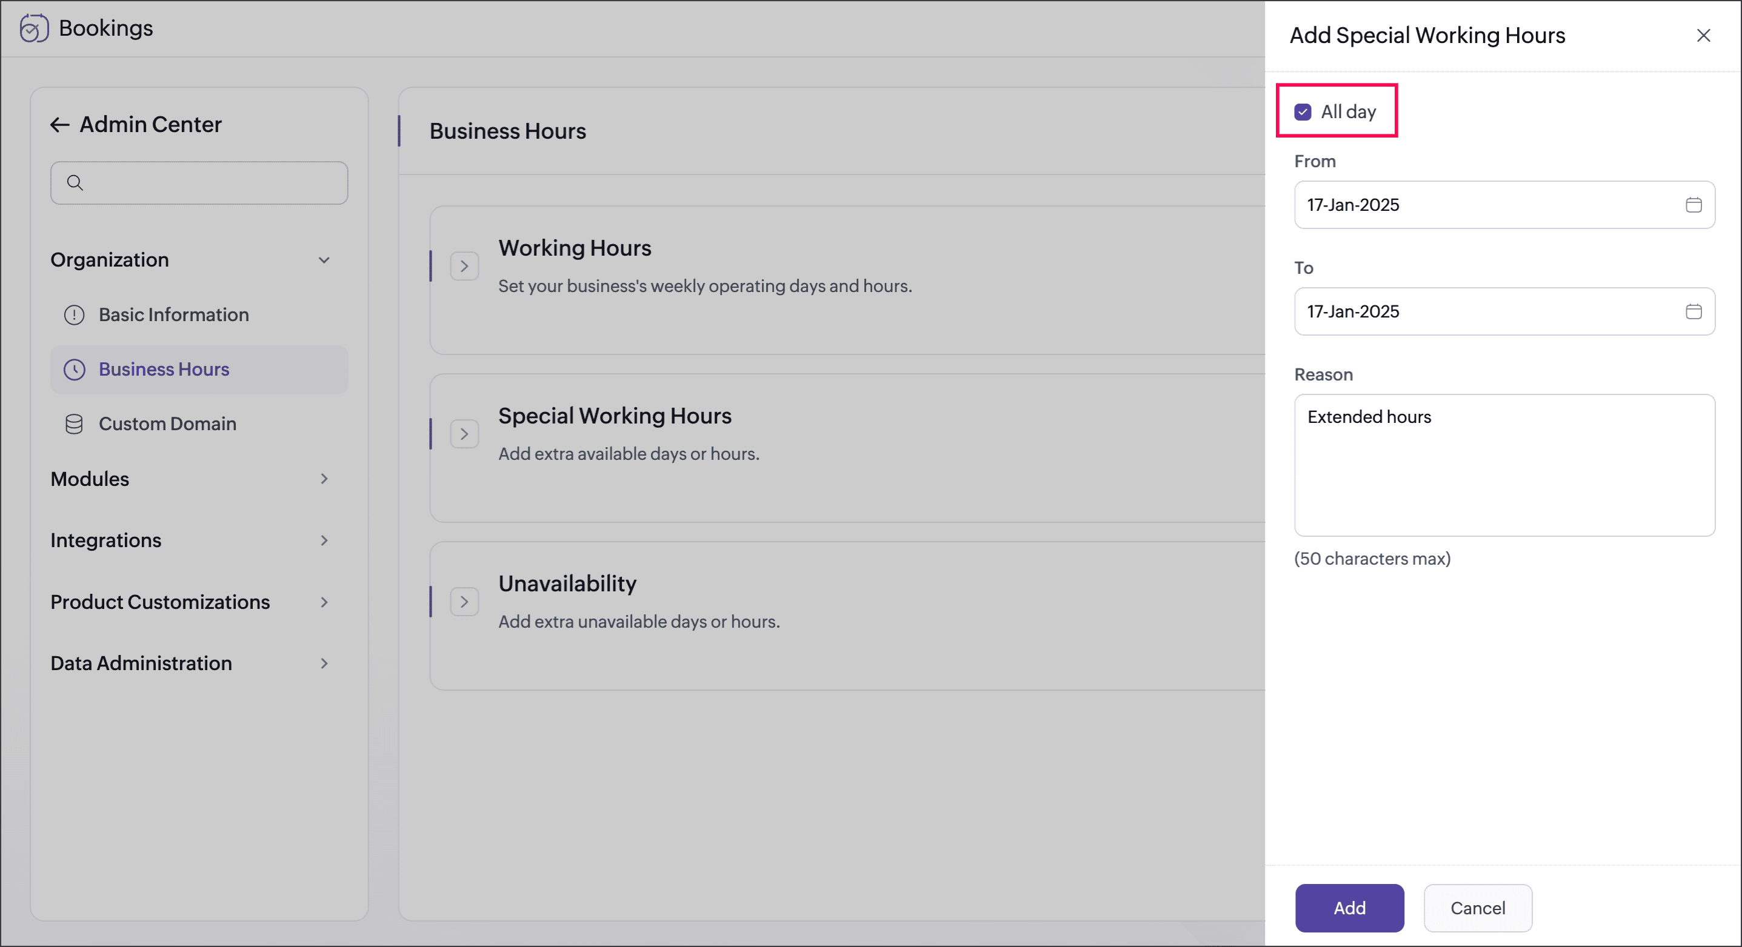
Task: Click the Working Hours title
Action: (575, 248)
